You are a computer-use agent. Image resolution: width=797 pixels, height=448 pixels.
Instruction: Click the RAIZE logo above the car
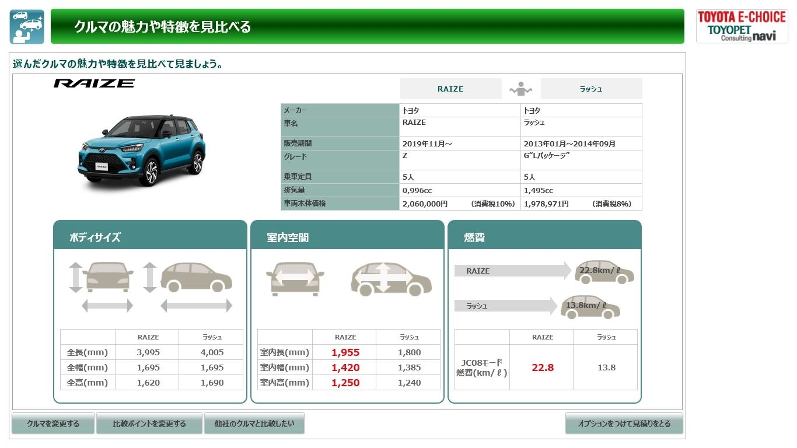[x=94, y=83]
